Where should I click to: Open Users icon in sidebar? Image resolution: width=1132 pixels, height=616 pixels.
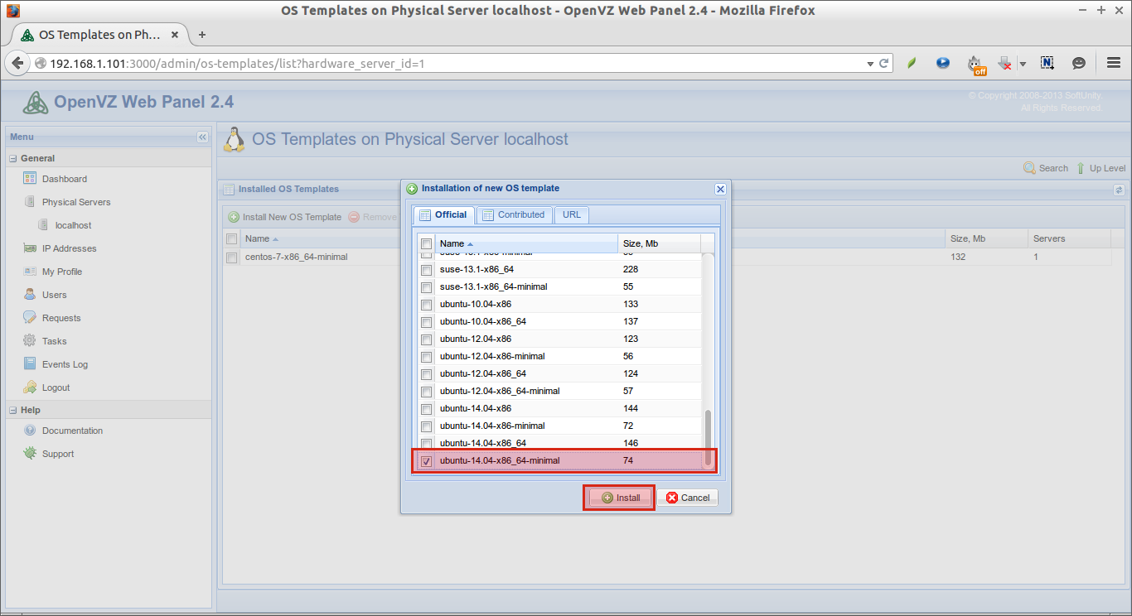click(30, 295)
